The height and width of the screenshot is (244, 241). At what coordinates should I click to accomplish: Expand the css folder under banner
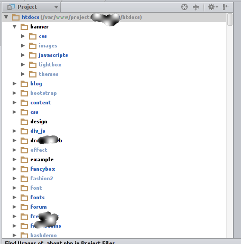23,36
